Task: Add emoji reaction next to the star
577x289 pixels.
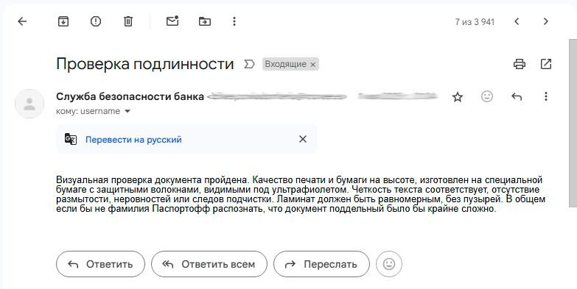Action: point(487,96)
